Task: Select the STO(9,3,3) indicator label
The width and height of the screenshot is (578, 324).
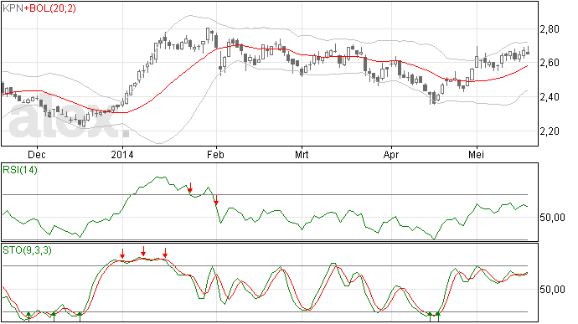Action: point(28,250)
